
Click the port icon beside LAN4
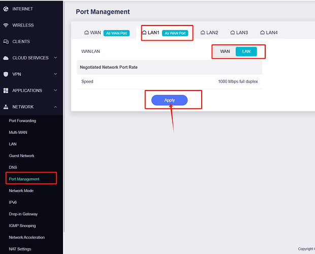click(x=262, y=33)
